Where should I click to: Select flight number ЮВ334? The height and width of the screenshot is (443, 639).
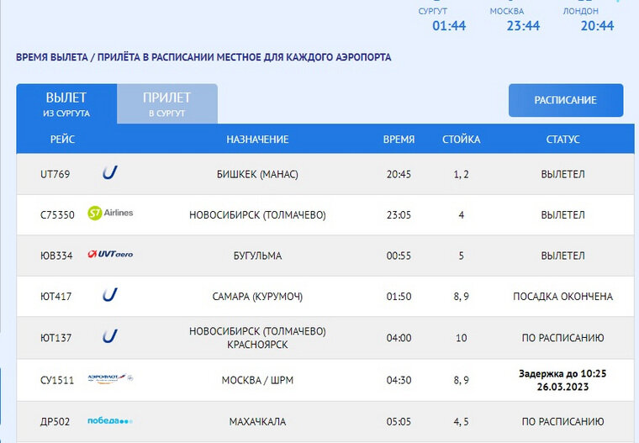[56, 256]
